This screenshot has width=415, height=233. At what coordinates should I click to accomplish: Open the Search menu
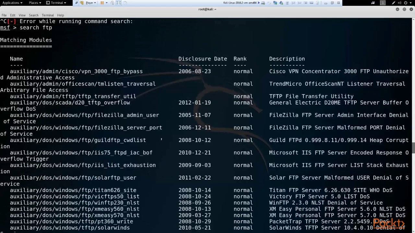coord(33,15)
